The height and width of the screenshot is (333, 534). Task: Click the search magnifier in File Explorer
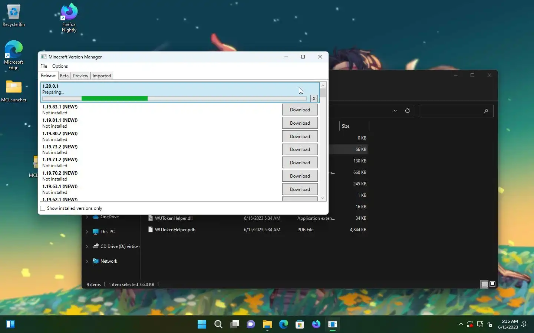click(486, 111)
